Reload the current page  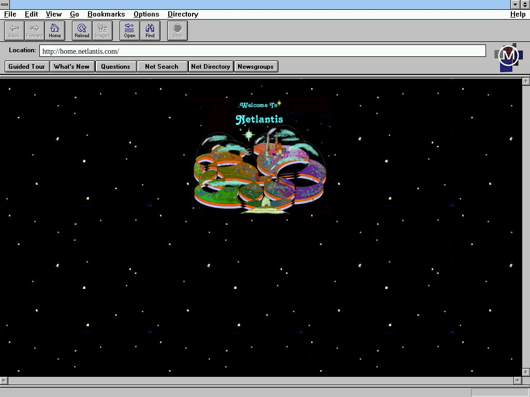[x=82, y=30]
